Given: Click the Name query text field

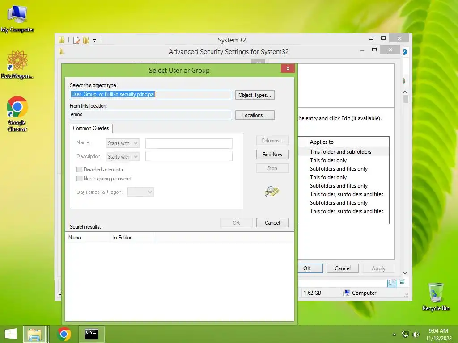Looking at the screenshot, I should 189,143.
